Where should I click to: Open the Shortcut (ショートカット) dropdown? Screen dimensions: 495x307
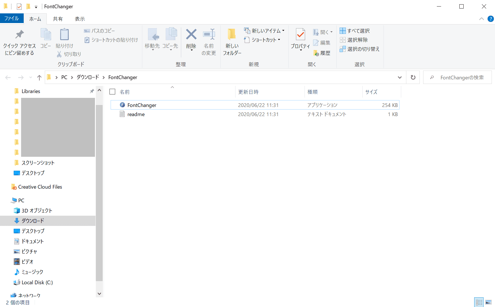tap(262, 40)
